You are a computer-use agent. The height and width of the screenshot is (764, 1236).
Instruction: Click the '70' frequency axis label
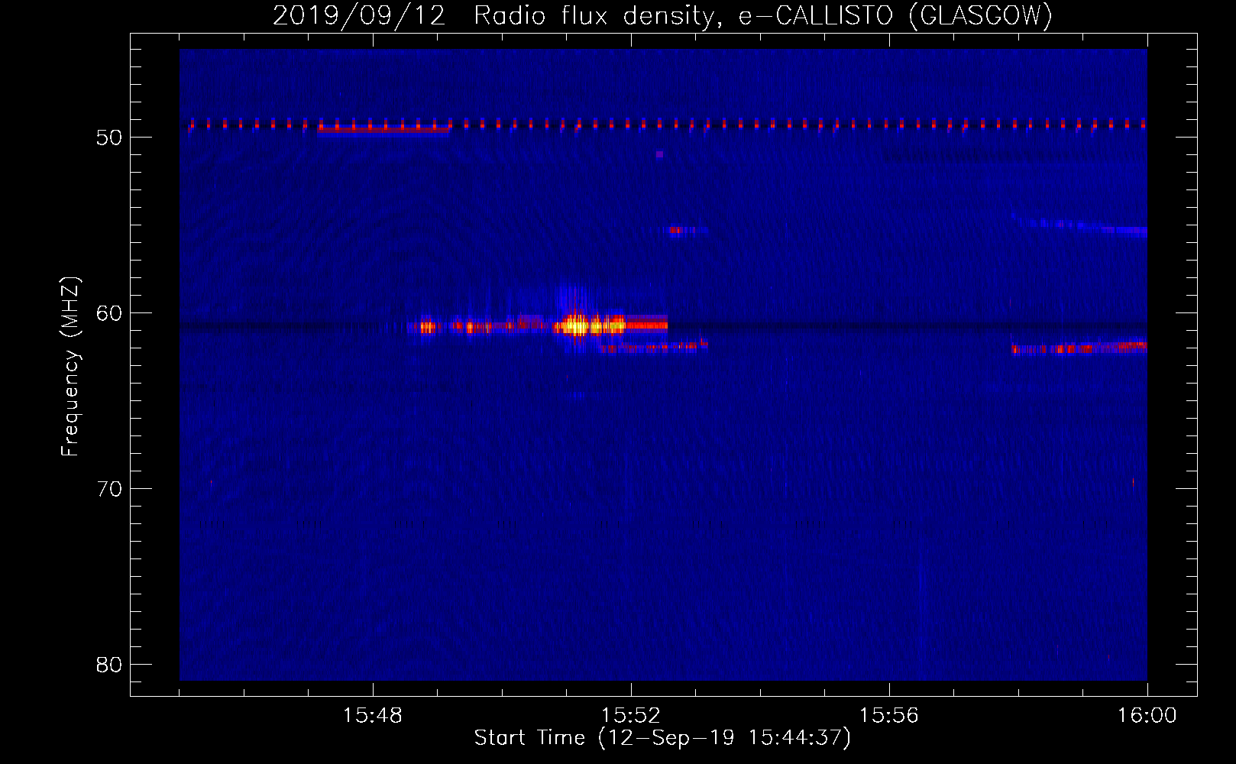coord(109,489)
